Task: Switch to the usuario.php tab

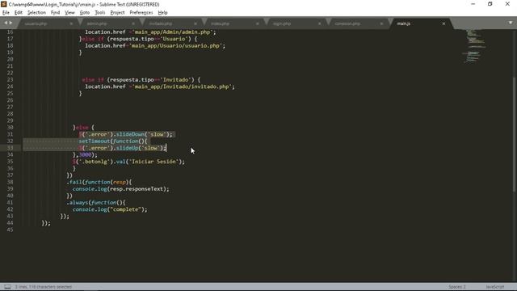Action: click(x=36, y=23)
